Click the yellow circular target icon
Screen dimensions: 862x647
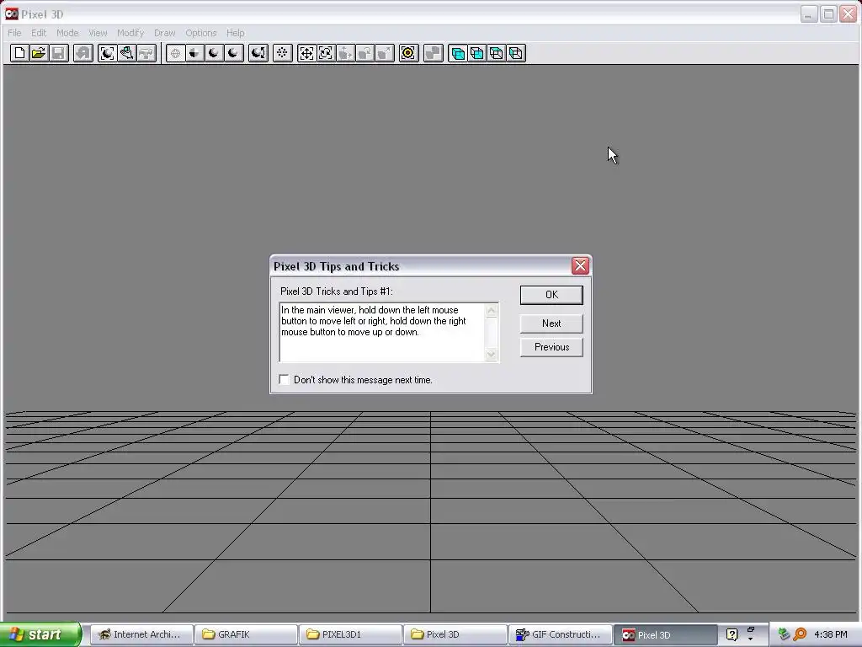click(408, 53)
